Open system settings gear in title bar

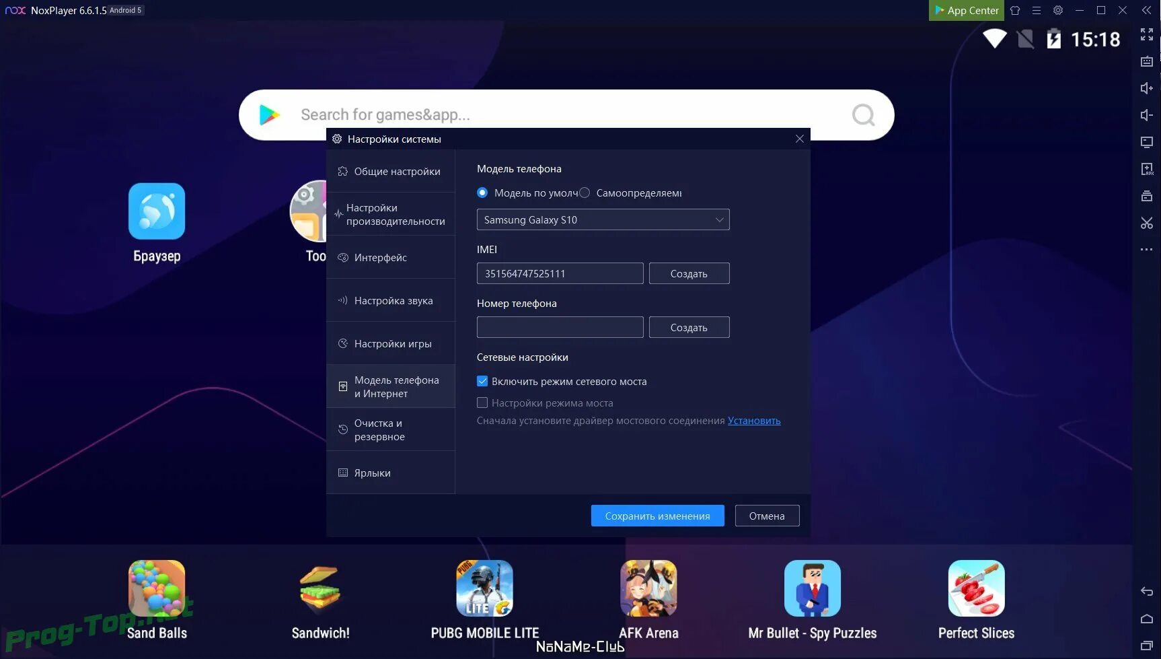(x=1058, y=10)
